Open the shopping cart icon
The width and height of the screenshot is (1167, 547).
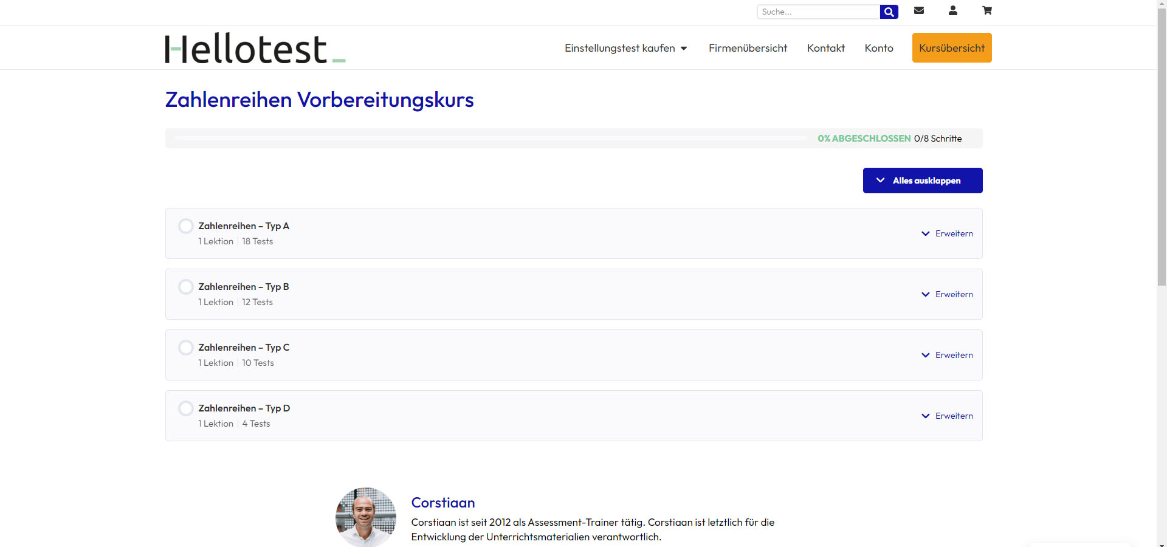pyautogui.click(x=987, y=10)
